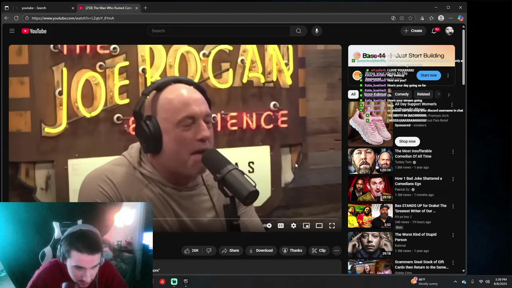Open options for Bas STANDS UP video
Viewport: 512px width, 288px height.
click(453, 206)
